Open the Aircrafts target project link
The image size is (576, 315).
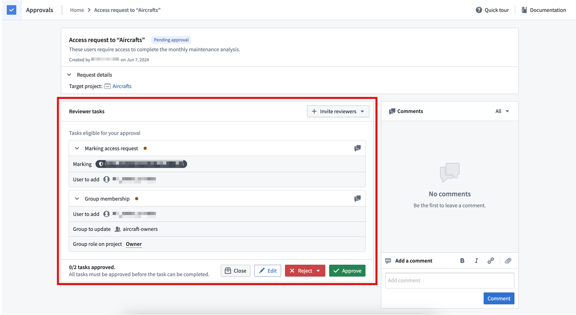click(x=122, y=86)
